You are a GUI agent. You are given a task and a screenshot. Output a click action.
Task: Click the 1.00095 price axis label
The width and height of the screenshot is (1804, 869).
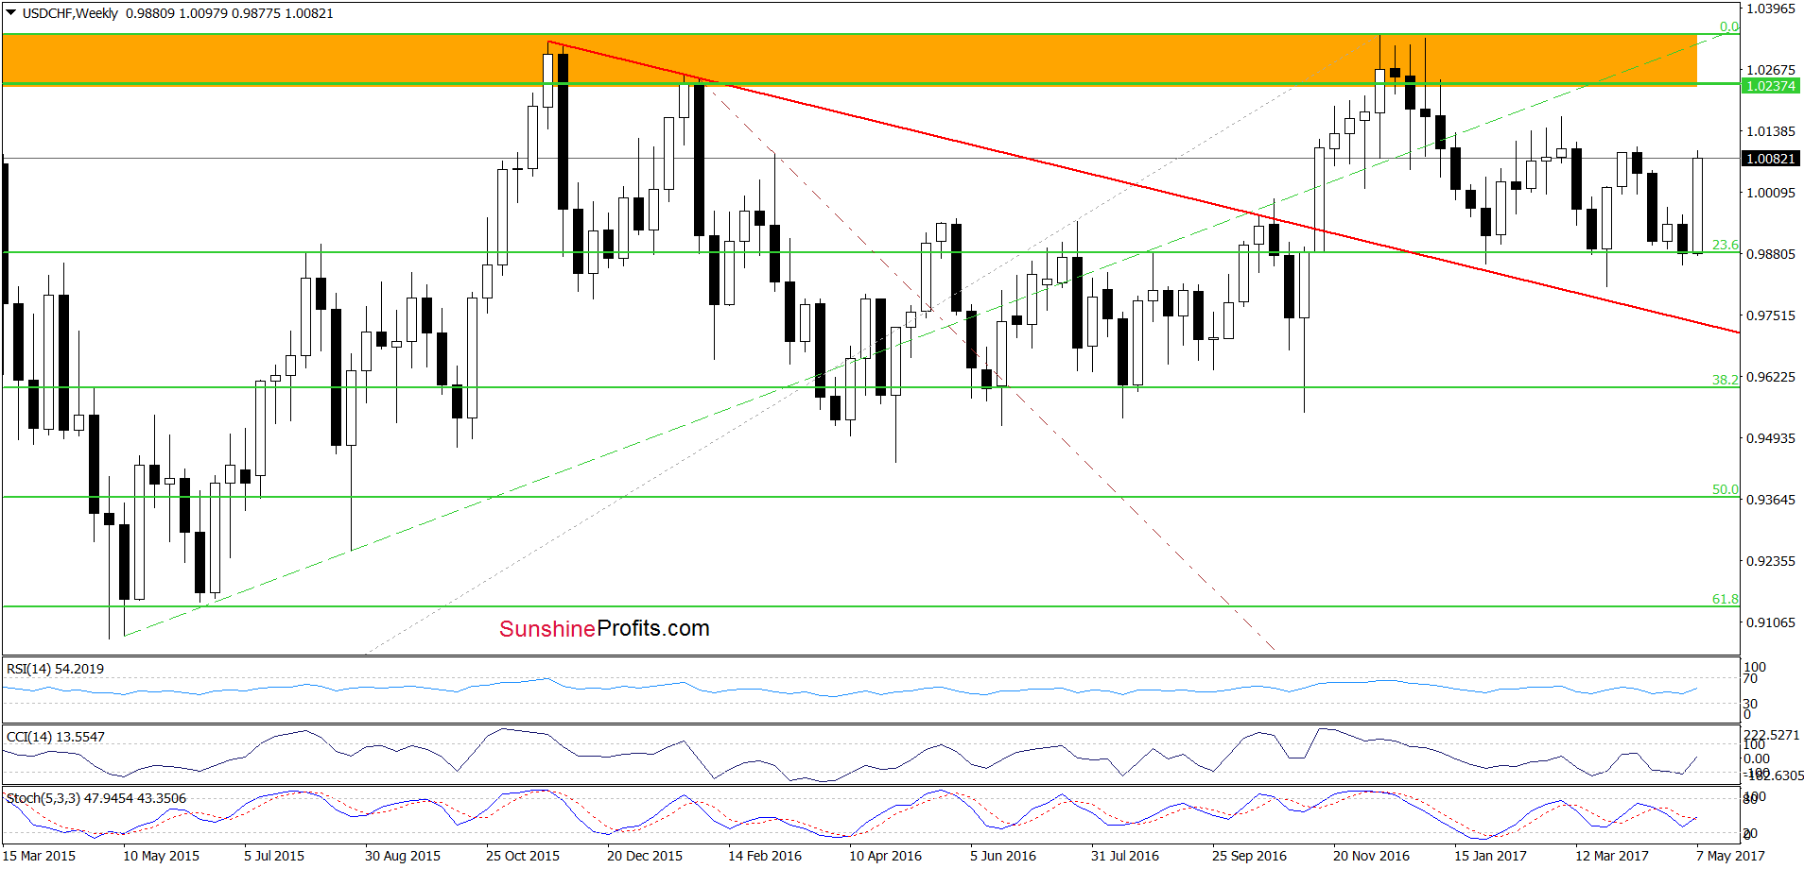click(1770, 193)
